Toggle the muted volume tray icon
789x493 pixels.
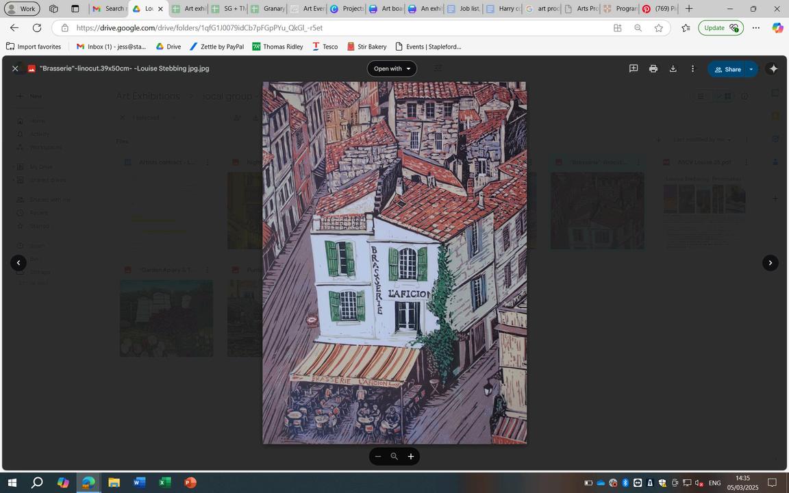coord(699,483)
